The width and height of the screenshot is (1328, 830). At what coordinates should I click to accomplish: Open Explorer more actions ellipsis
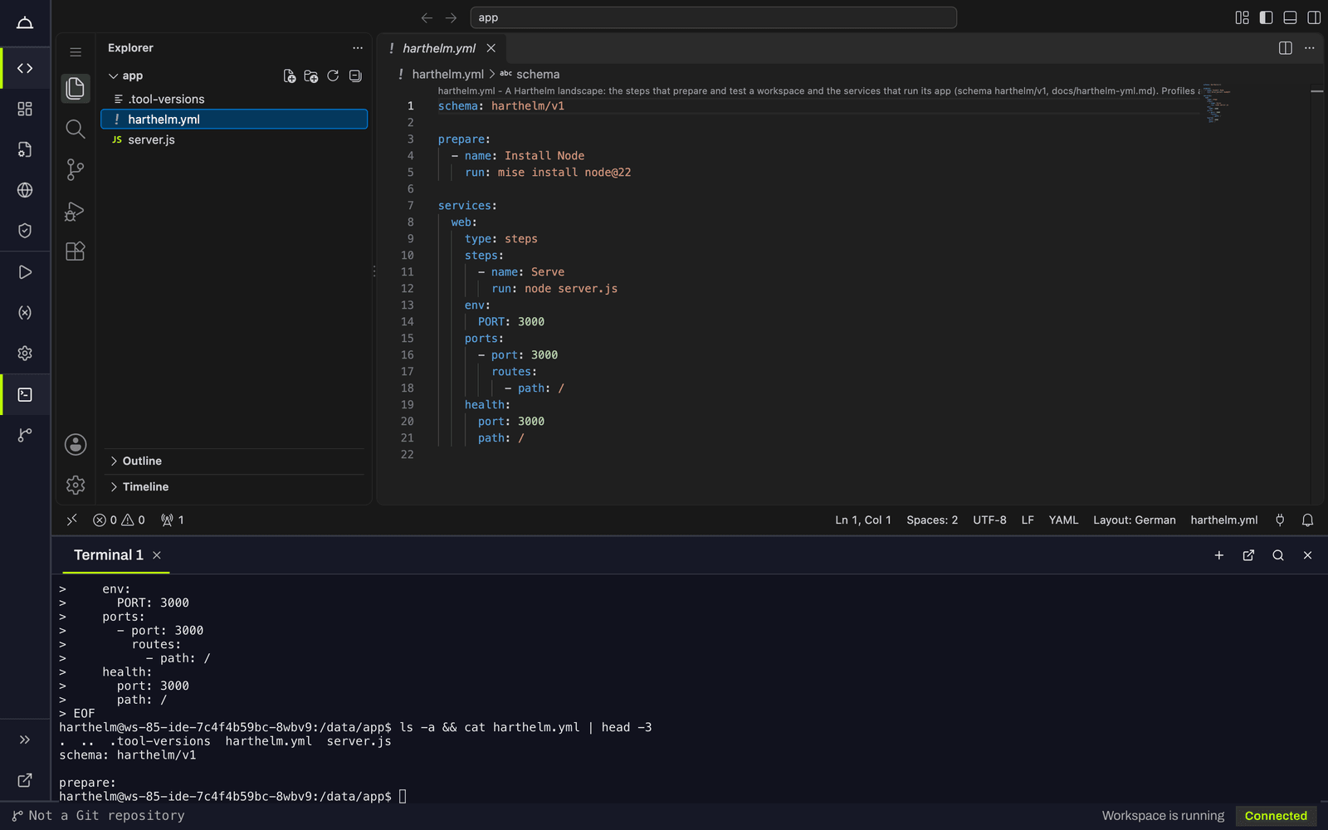358,48
